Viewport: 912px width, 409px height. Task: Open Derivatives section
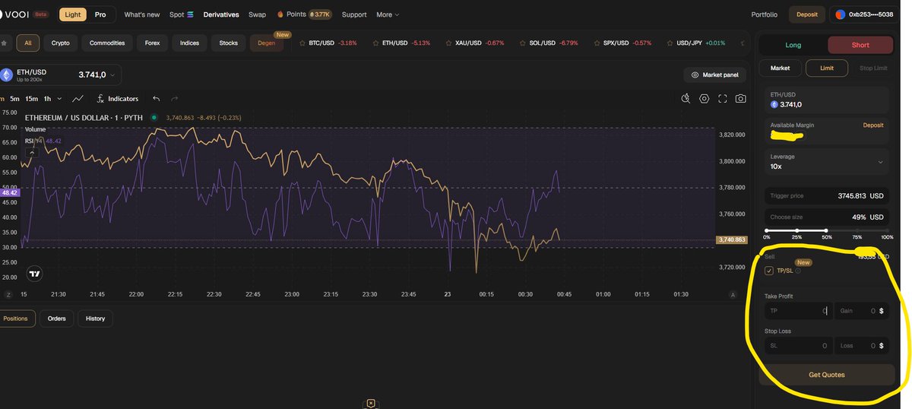(221, 14)
